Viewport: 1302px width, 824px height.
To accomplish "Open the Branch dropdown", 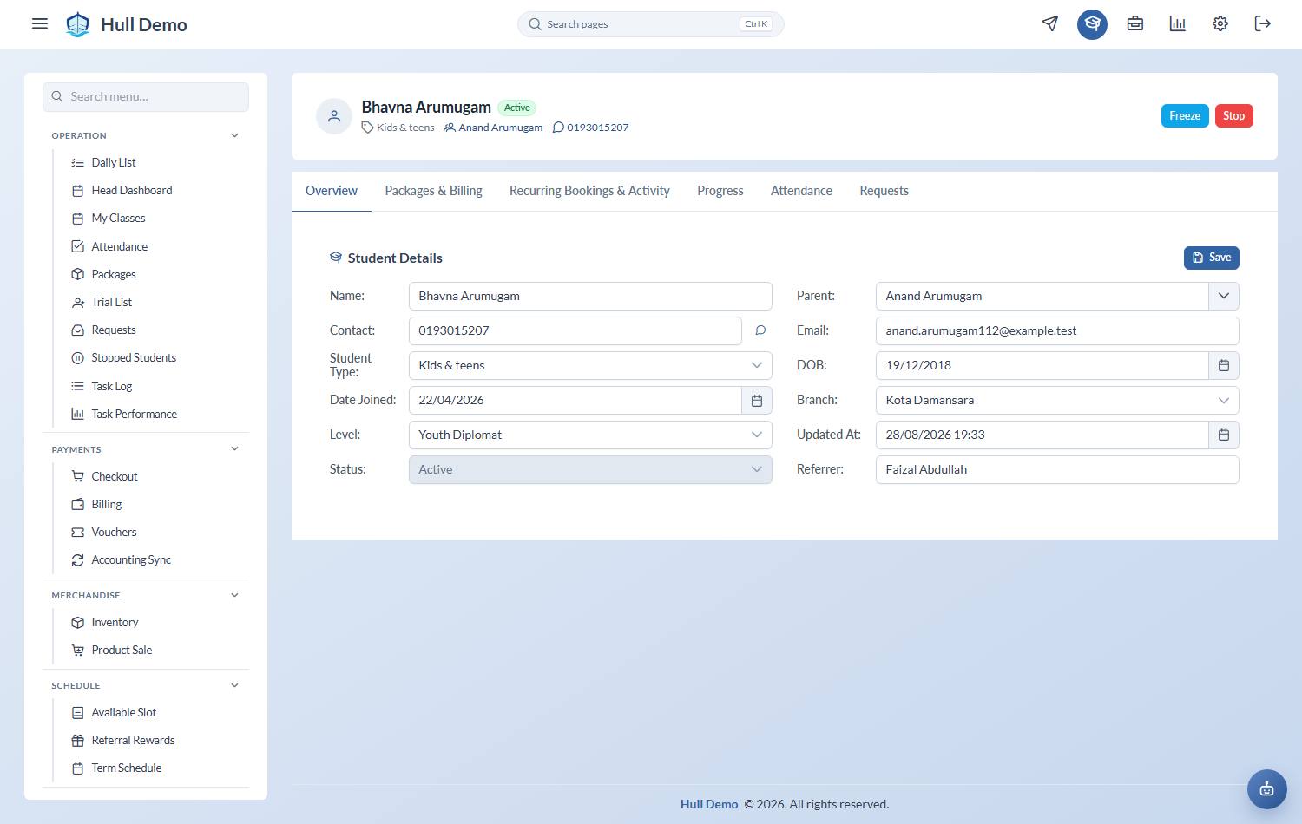I will click(1057, 400).
